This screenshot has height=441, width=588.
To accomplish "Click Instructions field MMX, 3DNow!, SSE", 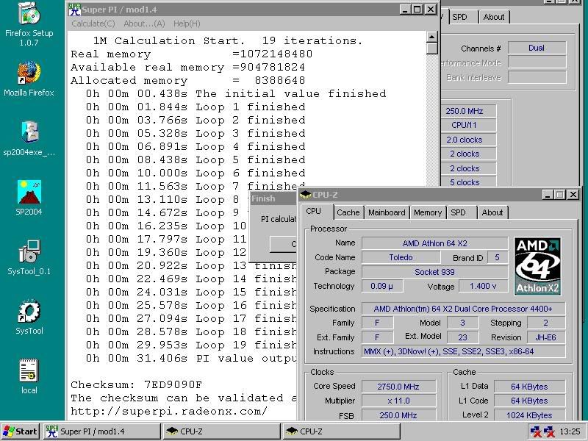I will (463, 351).
